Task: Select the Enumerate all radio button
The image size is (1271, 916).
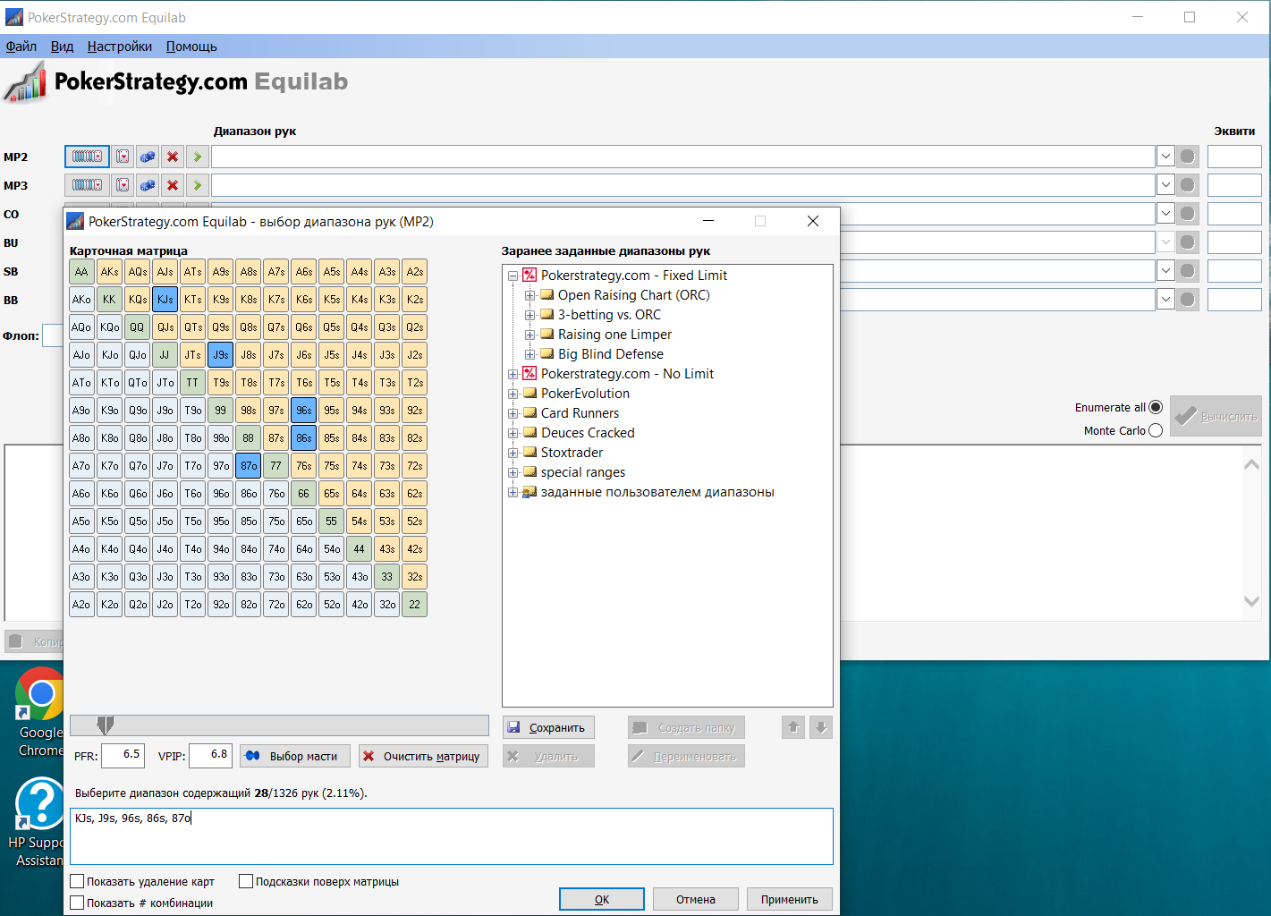Action: pos(1156,407)
